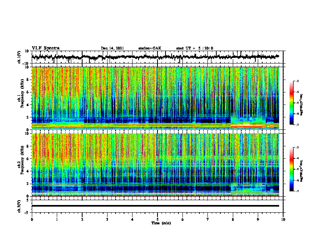Click the ch.2 color bar log(PSD) unit label
This screenshot has width=319, height=246.
(x=302, y=171)
